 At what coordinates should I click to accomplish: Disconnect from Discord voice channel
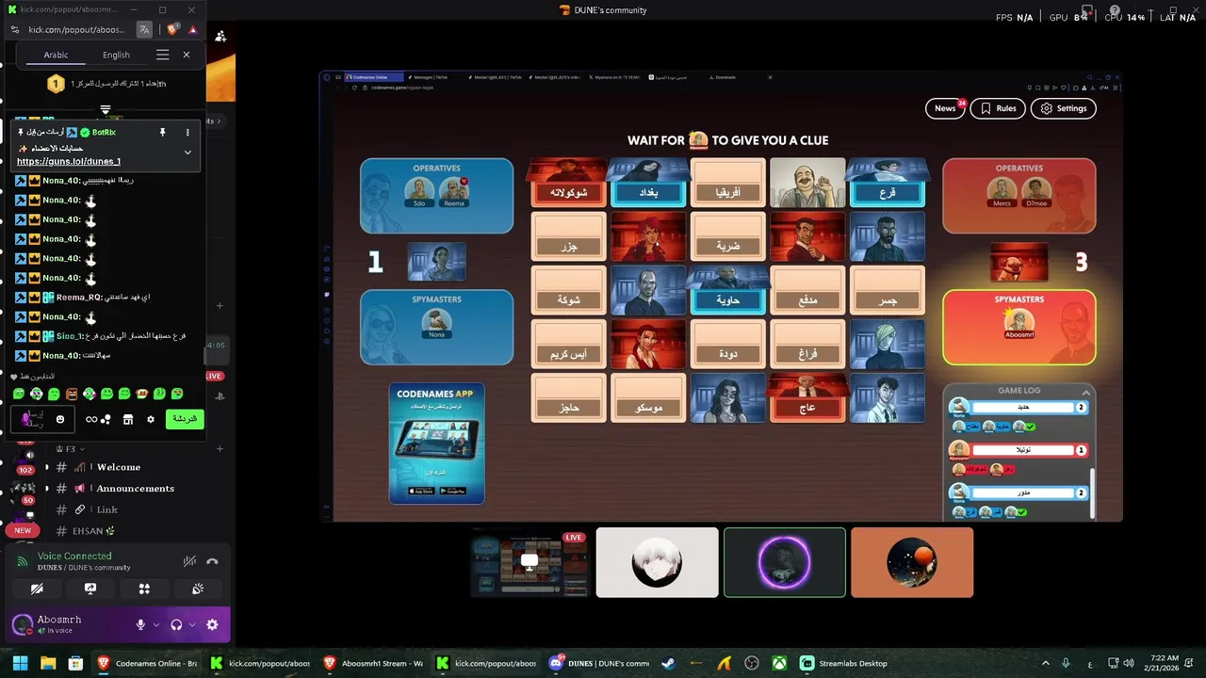click(x=213, y=561)
